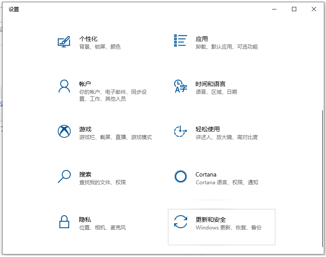The width and height of the screenshot is (326, 257).
Task: Open the Cortana category title
Action: click(x=206, y=174)
